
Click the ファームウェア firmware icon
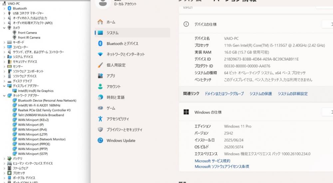tap(9, 168)
